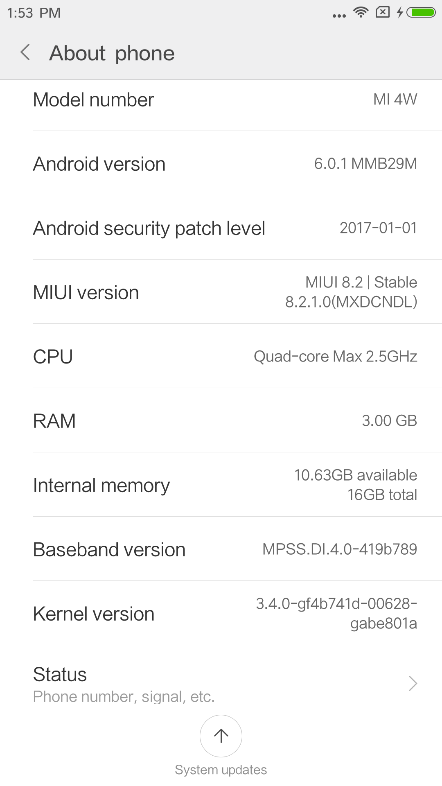
Task: Tap the Android version row
Action: pos(221,164)
